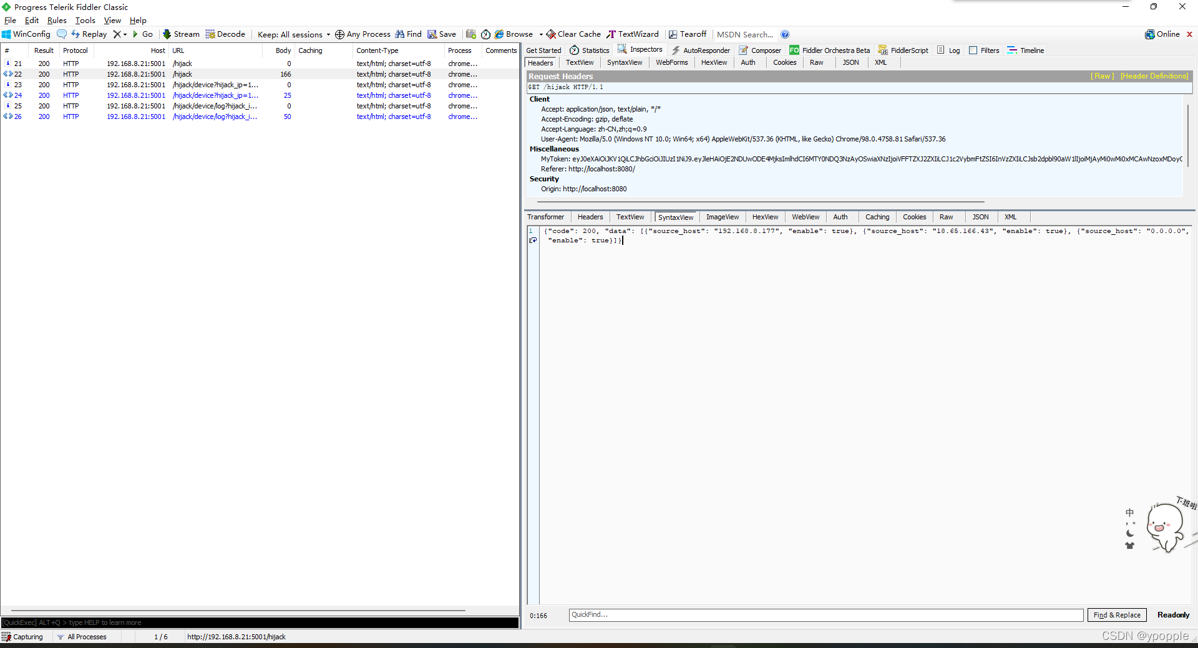
Task: Click the Any Process target icon
Action: [x=339, y=34]
